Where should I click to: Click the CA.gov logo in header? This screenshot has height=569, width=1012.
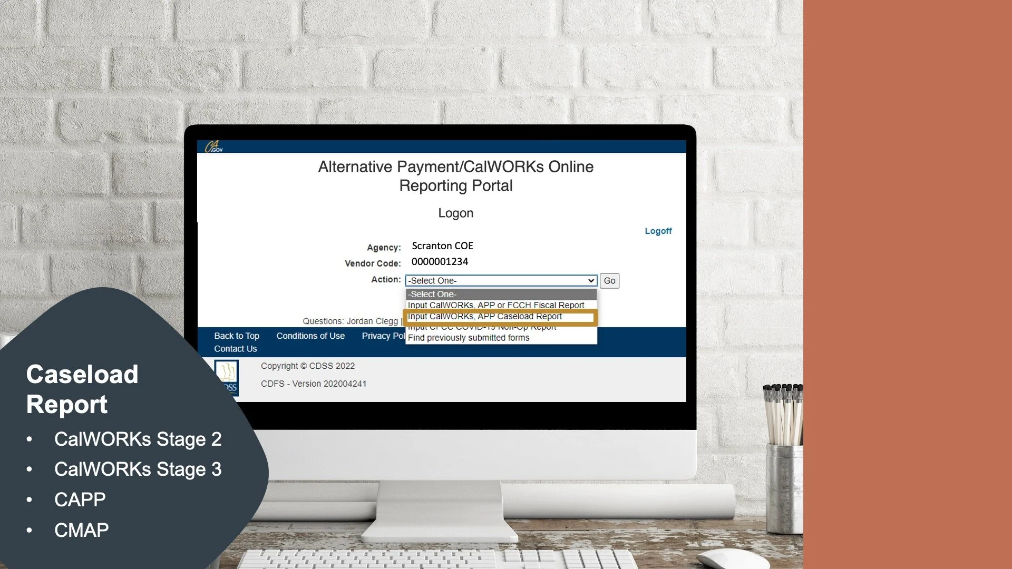213,146
